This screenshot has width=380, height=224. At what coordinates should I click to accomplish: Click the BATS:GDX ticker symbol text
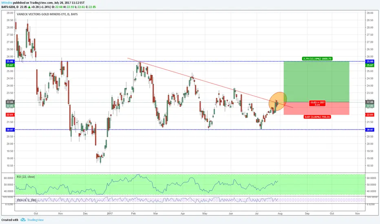tap(8, 7)
